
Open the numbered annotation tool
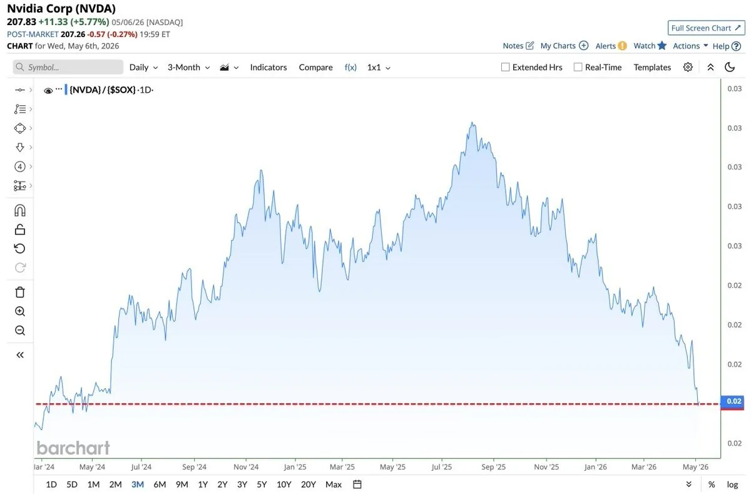19,167
